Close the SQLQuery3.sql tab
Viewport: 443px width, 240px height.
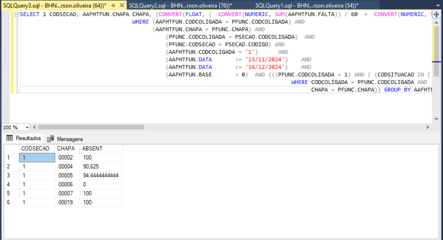122,6
